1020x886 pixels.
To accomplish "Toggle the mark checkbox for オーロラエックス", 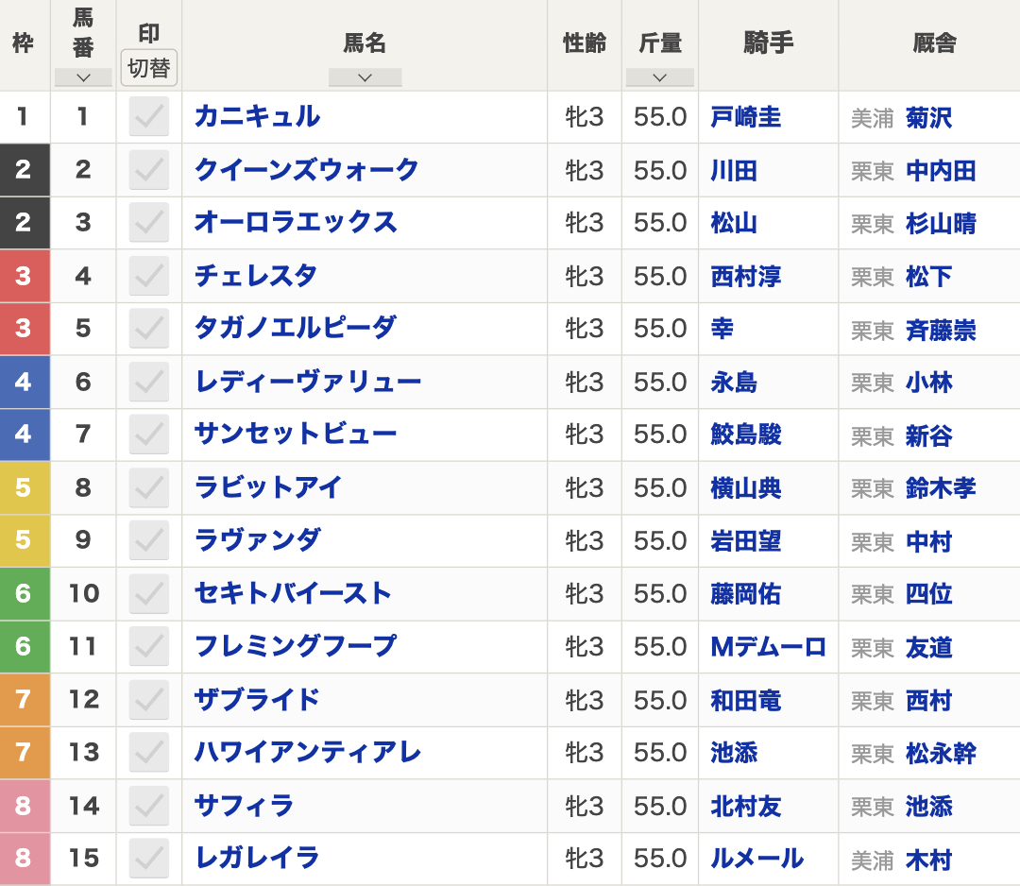I will coord(149,223).
